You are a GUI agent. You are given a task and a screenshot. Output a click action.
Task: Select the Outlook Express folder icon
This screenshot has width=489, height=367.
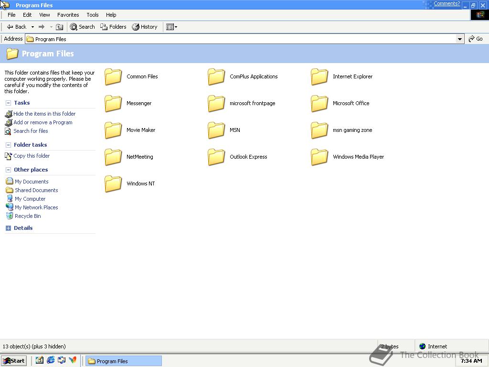pyautogui.click(x=216, y=157)
